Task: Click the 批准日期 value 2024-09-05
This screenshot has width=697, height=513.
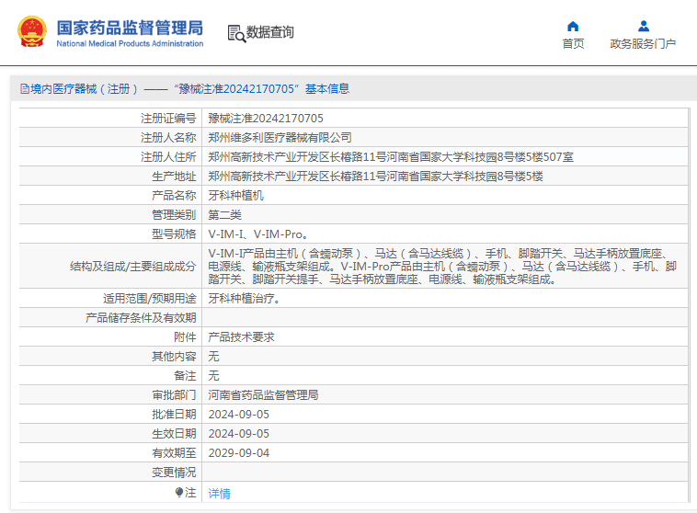Action: pos(239,415)
